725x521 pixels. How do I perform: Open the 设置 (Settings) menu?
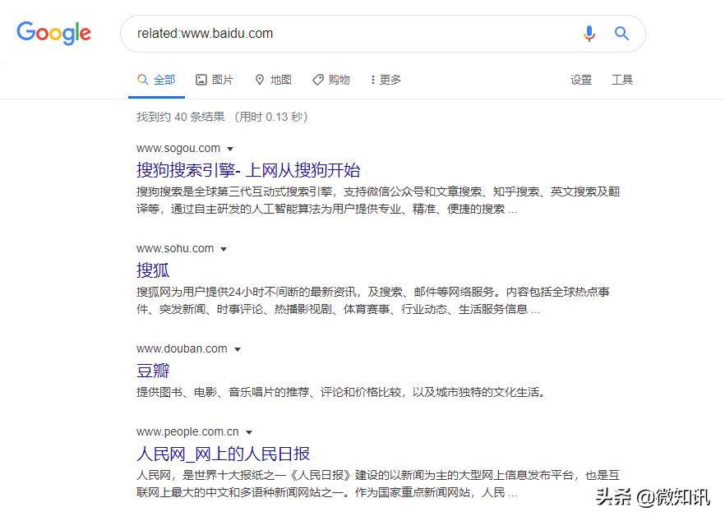click(581, 80)
